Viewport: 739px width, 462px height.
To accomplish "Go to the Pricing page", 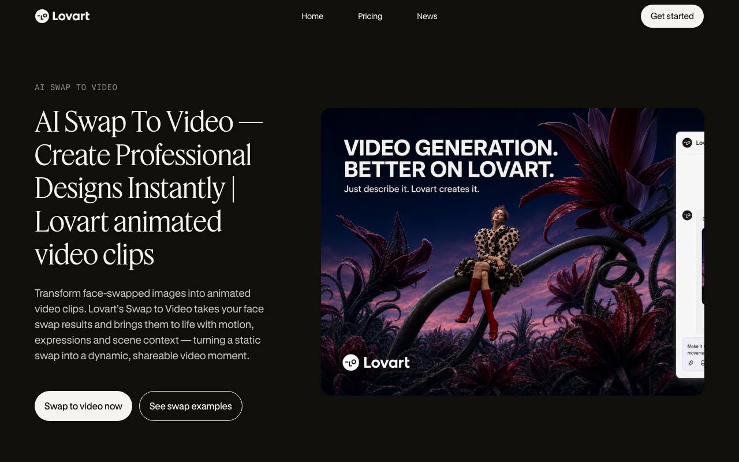I will point(370,16).
